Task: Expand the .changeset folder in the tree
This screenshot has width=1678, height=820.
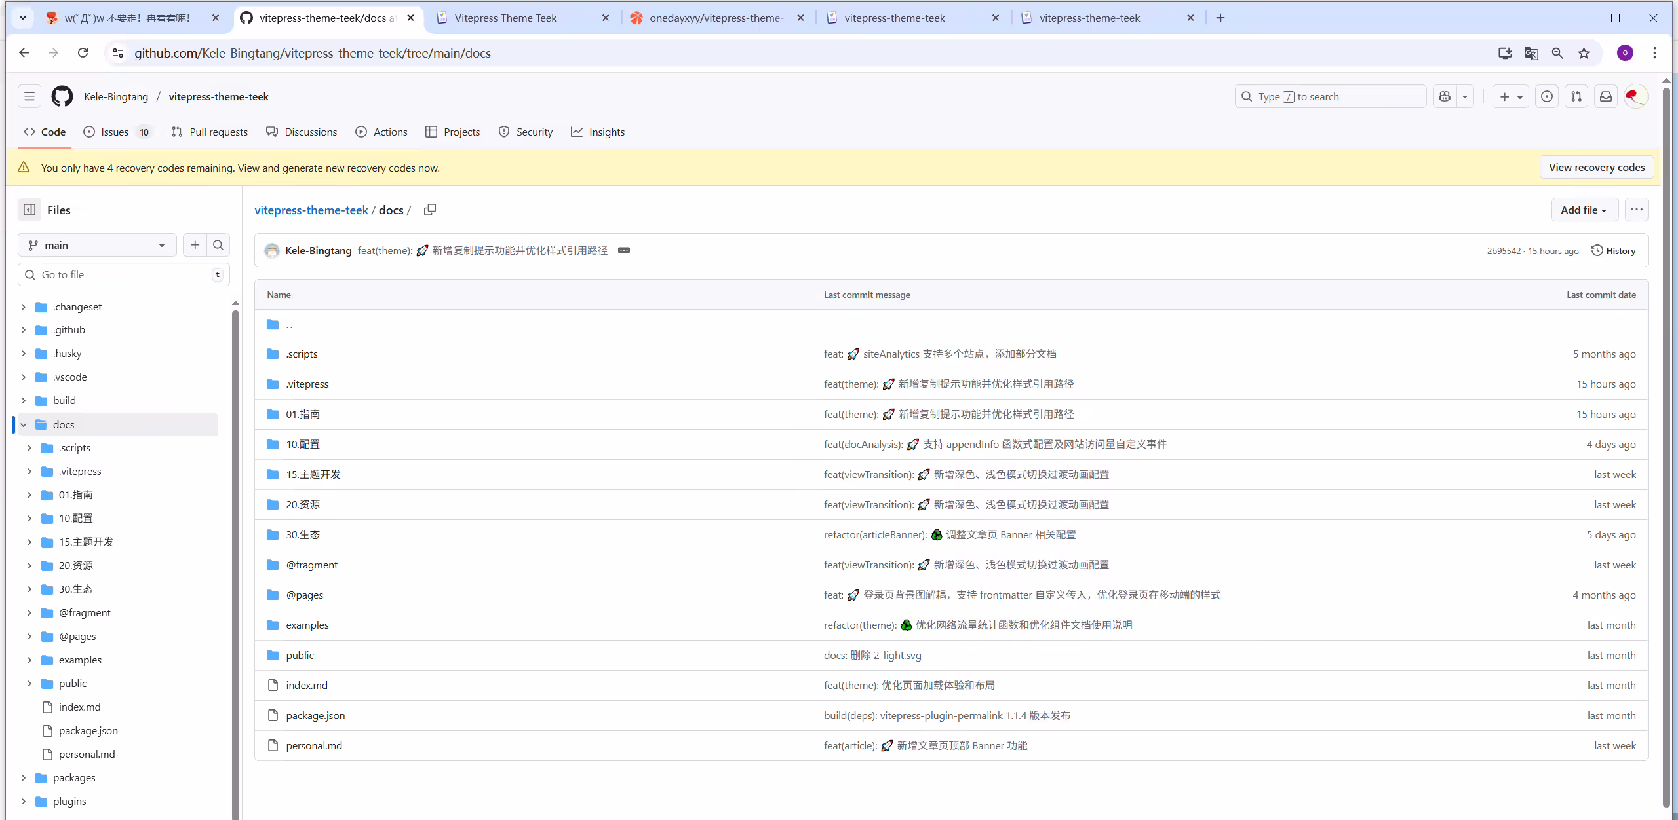Action: [24, 307]
